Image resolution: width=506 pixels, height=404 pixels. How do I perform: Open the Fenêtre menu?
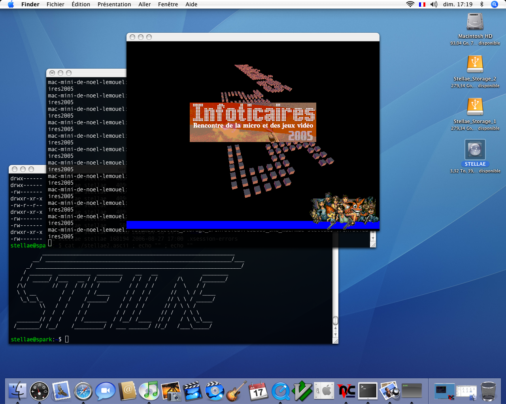168,4
